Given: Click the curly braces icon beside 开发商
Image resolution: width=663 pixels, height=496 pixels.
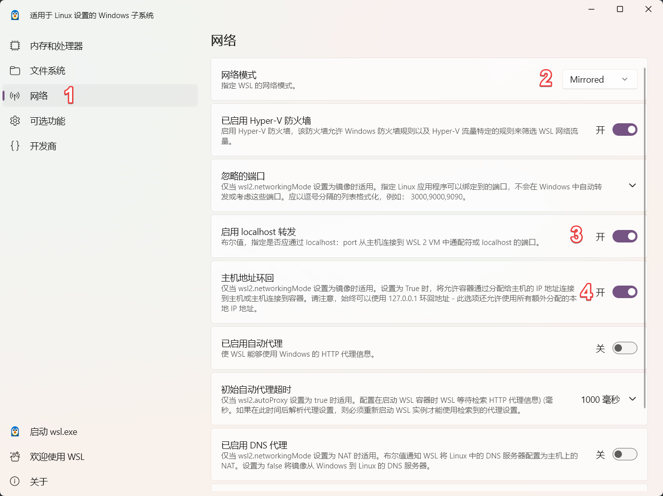Looking at the screenshot, I should [x=15, y=146].
